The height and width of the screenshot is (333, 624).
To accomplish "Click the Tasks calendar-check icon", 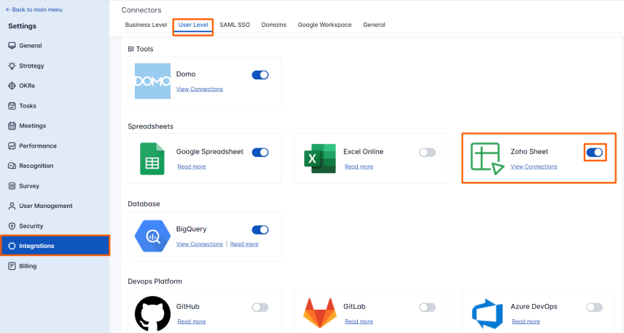I will click(12, 106).
